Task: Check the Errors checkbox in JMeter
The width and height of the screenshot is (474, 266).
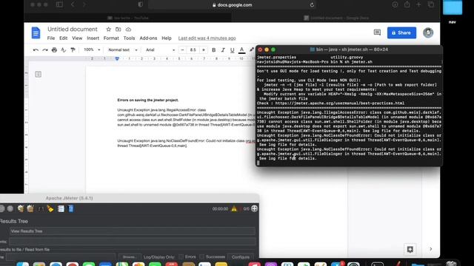Action: [181, 257]
